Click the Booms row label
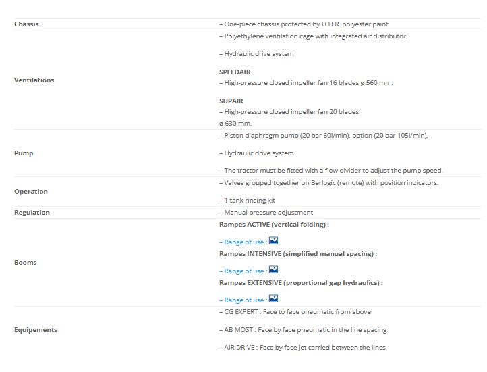 26,262
